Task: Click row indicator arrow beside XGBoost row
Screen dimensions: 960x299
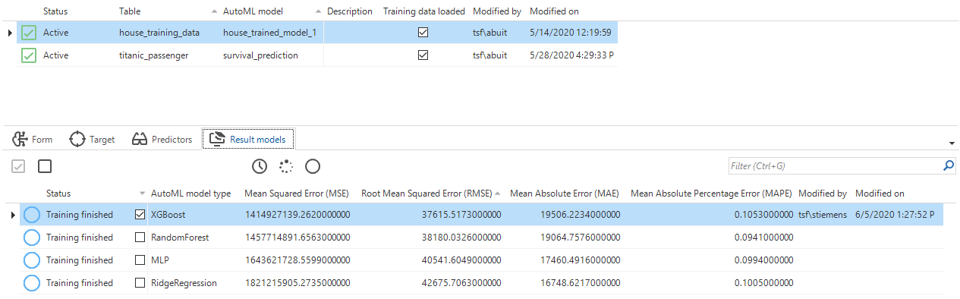Action: pyautogui.click(x=13, y=215)
